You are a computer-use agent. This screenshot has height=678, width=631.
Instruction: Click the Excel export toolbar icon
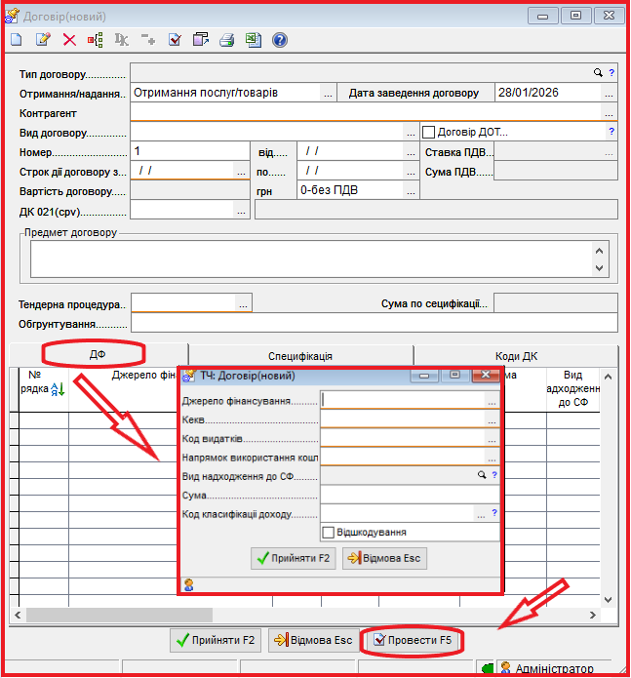tap(253, 40)
